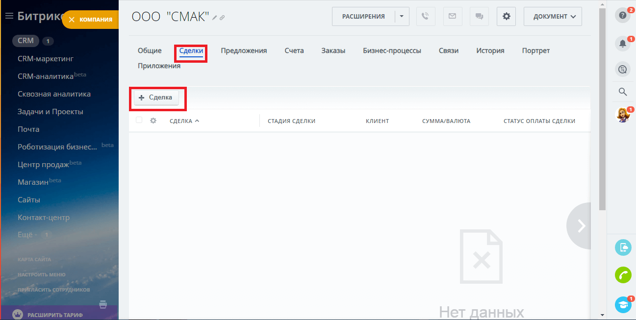This screenshot has width=636, height=320.
Task: Click the КЛИЕНТ column header
Action: [x=377, y=121]
